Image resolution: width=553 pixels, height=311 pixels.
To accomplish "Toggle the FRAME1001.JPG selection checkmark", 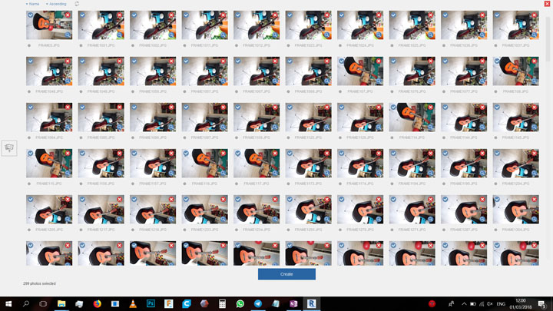I will tap(82, 15).
